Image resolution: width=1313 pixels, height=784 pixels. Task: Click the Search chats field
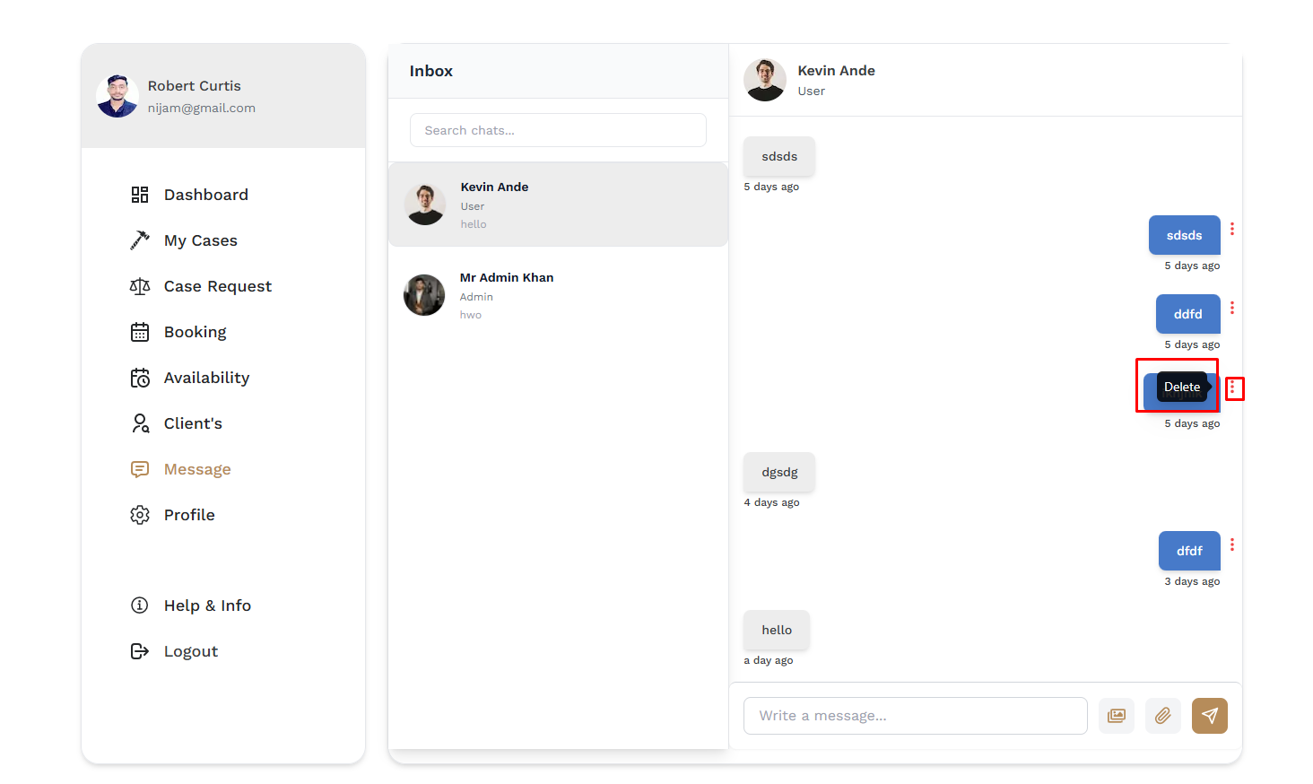tap(558, 130)
